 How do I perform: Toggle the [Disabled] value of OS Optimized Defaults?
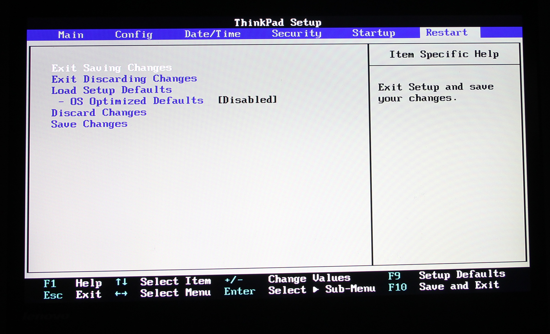247,100
